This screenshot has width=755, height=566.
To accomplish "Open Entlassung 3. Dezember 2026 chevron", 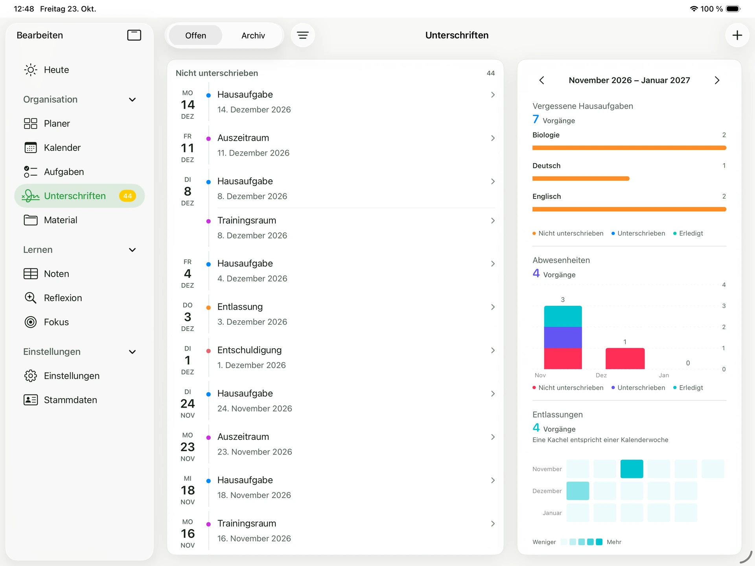I will (x=493, y=307).
